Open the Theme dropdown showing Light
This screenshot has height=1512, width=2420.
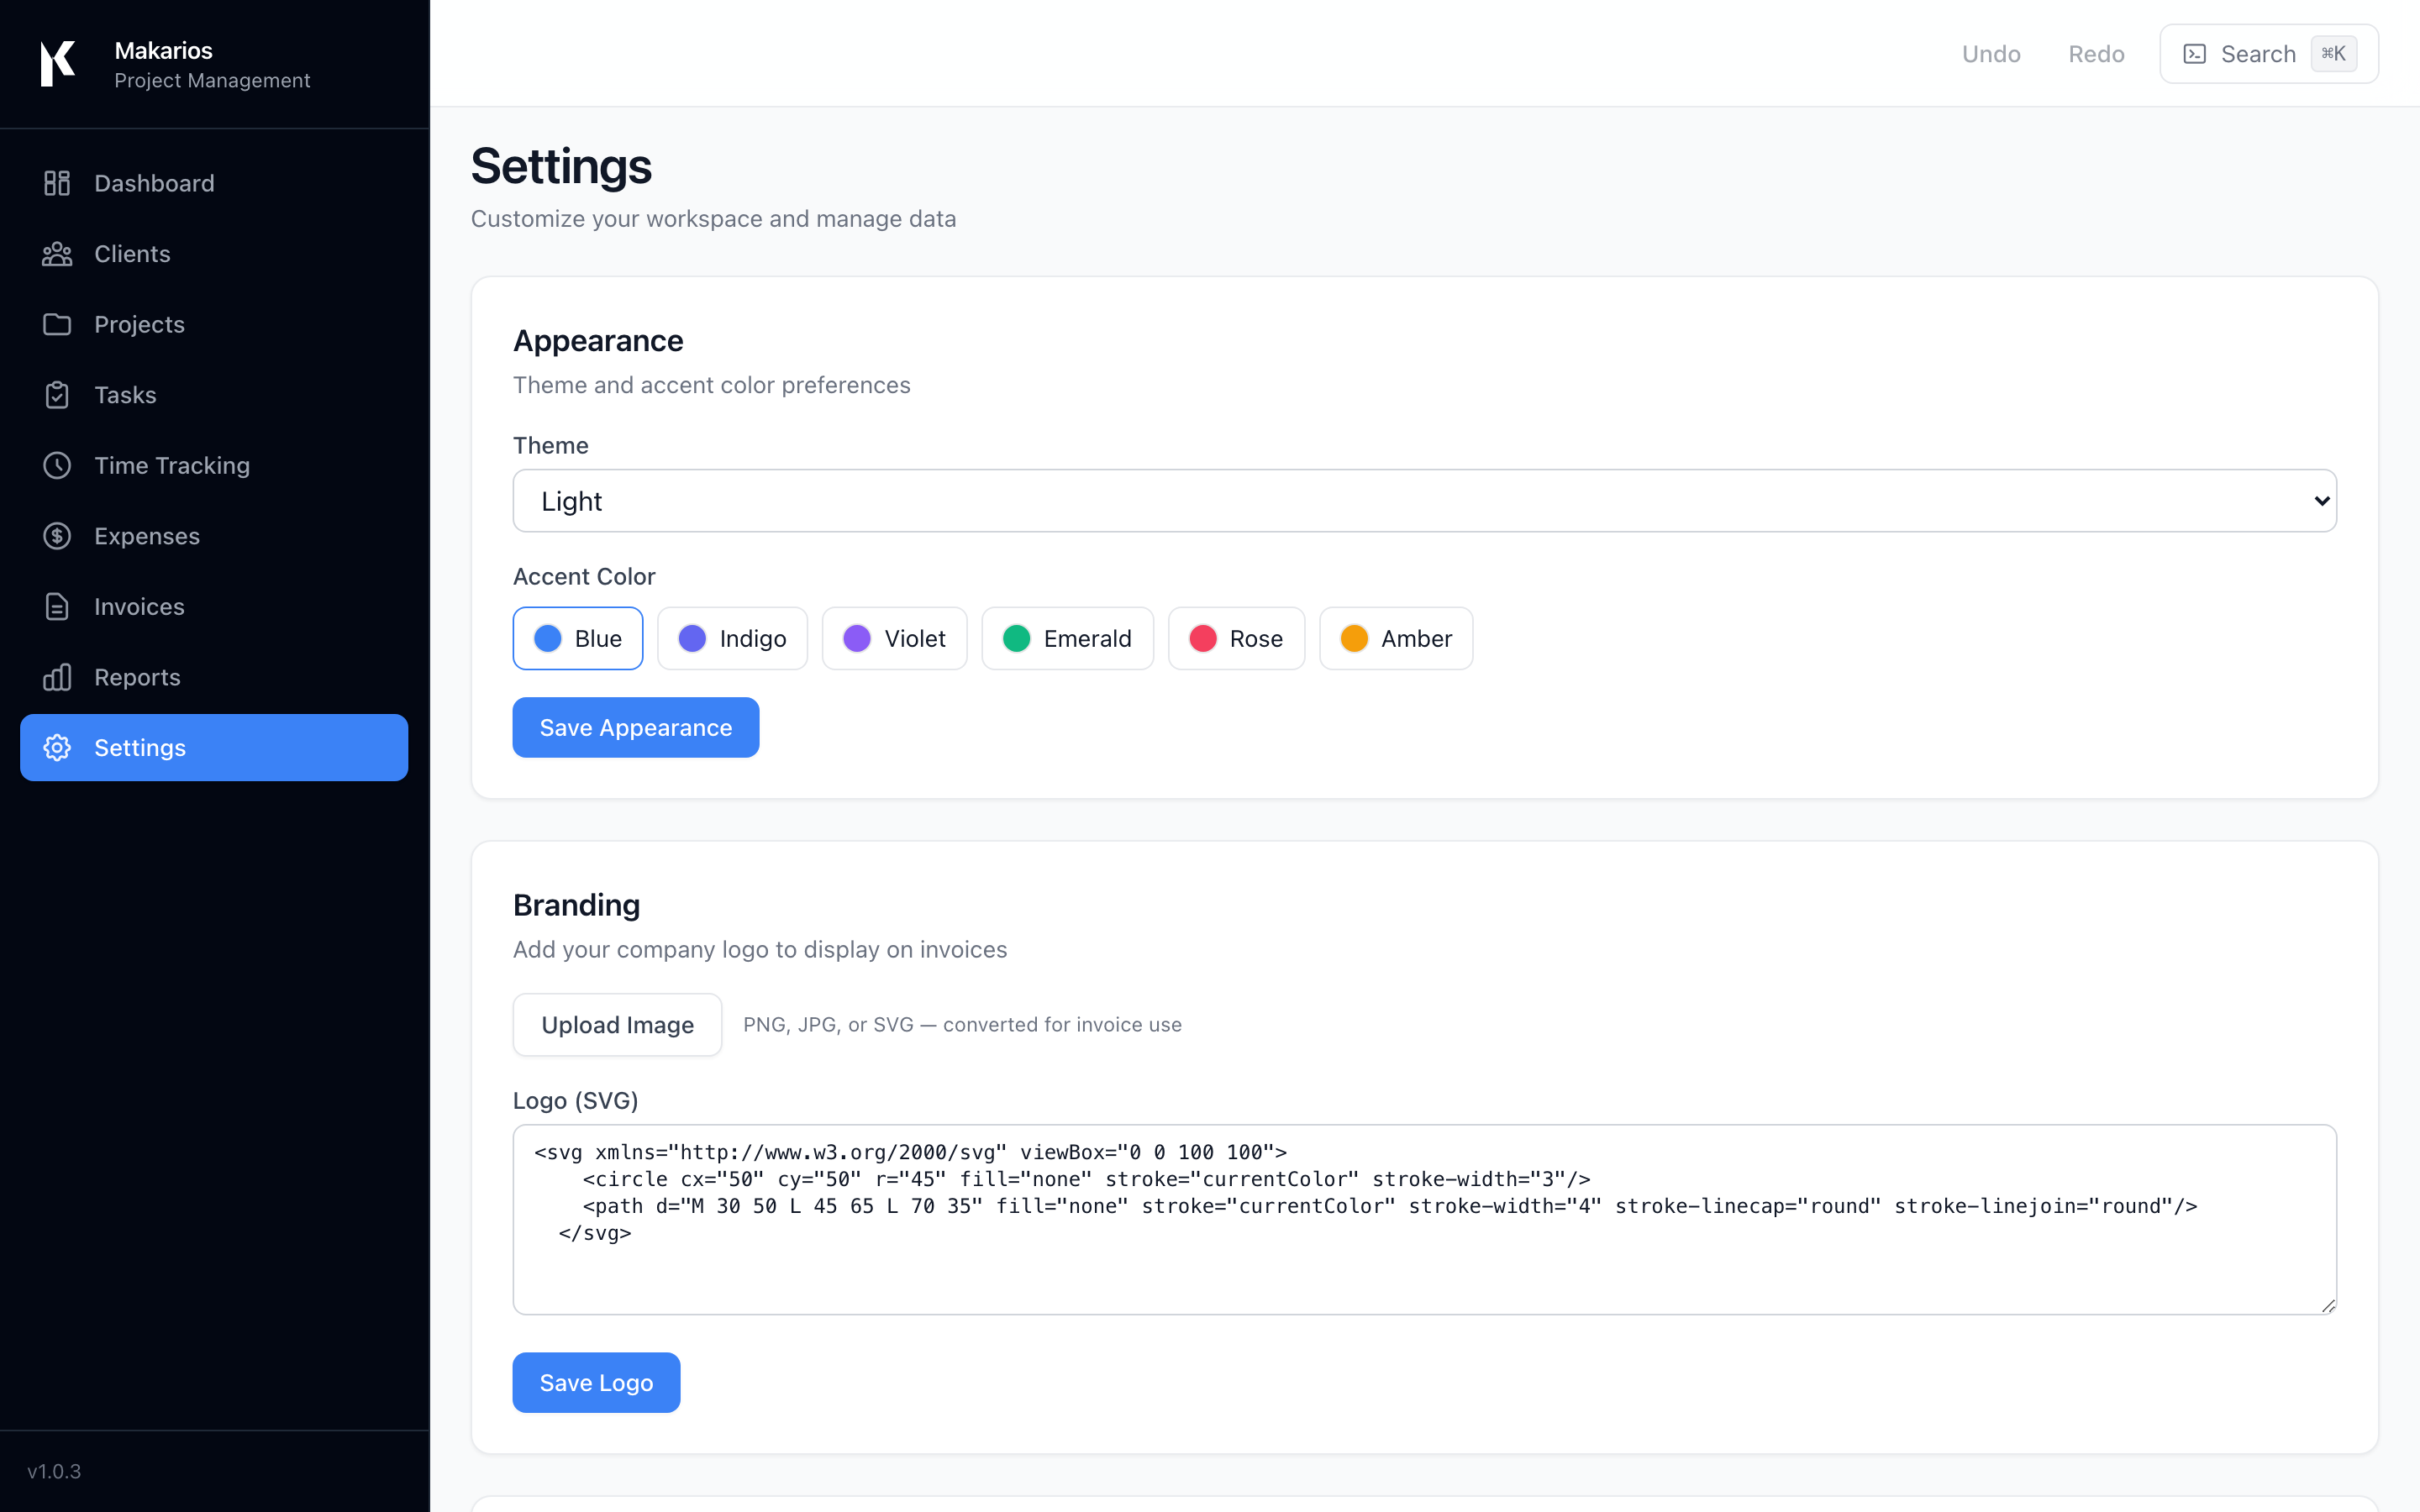pyautogui.click(x=1424, y=501)
